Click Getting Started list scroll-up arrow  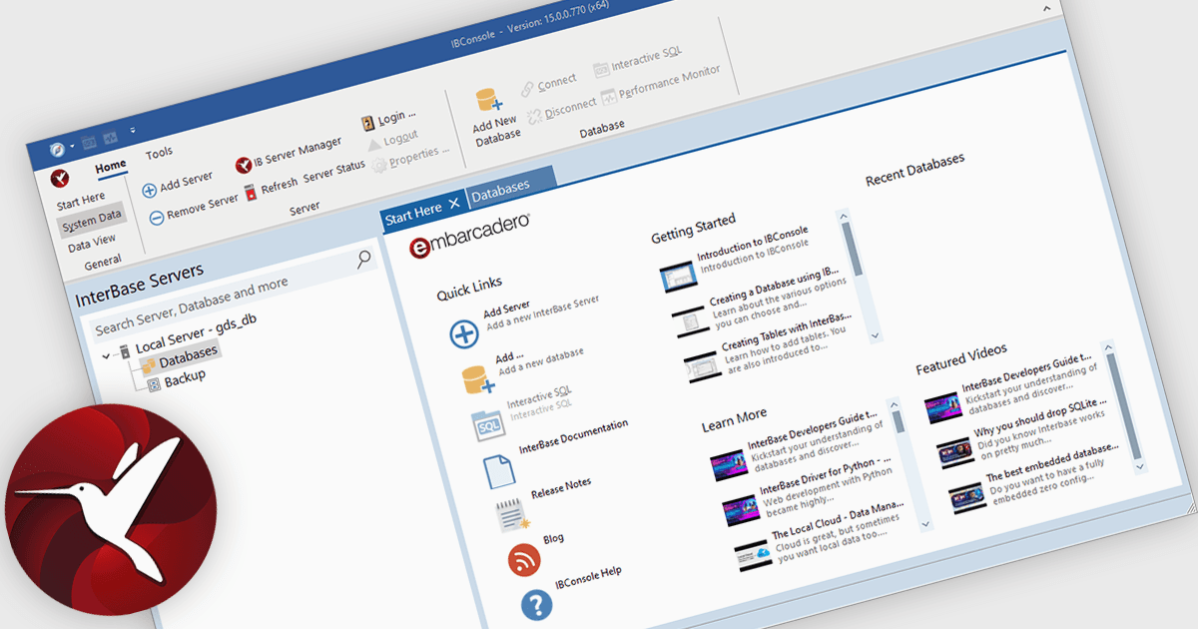click(845, 216)
